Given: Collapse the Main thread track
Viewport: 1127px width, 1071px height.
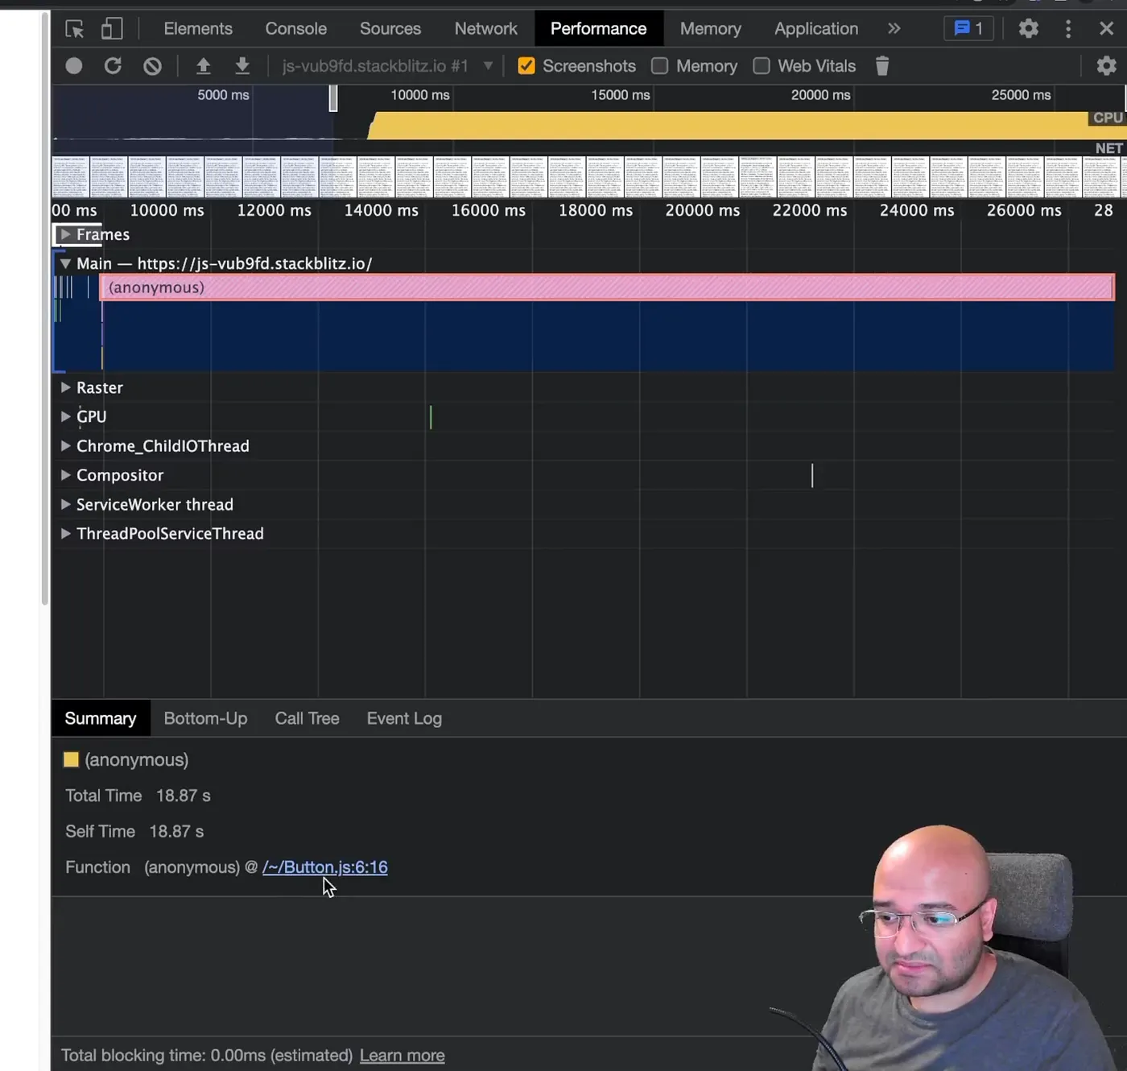Looking at the screenshot, I should [66, 263].
